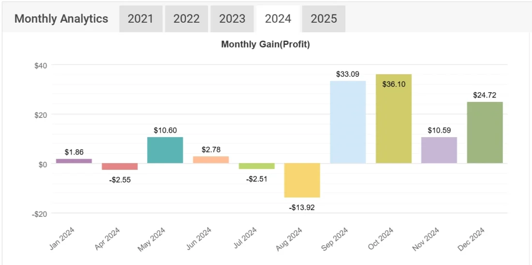Select the 2023 tab
Viewport: 532px width, 265px height.
point(232,19)
